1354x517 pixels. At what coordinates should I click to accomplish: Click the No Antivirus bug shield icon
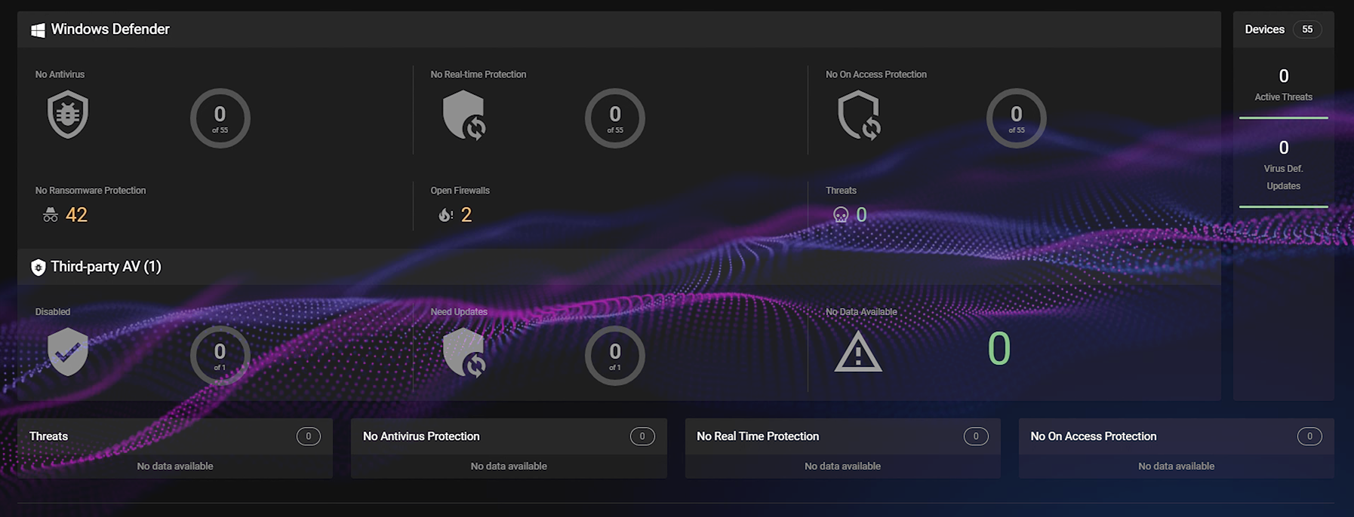tap(68, 115)
